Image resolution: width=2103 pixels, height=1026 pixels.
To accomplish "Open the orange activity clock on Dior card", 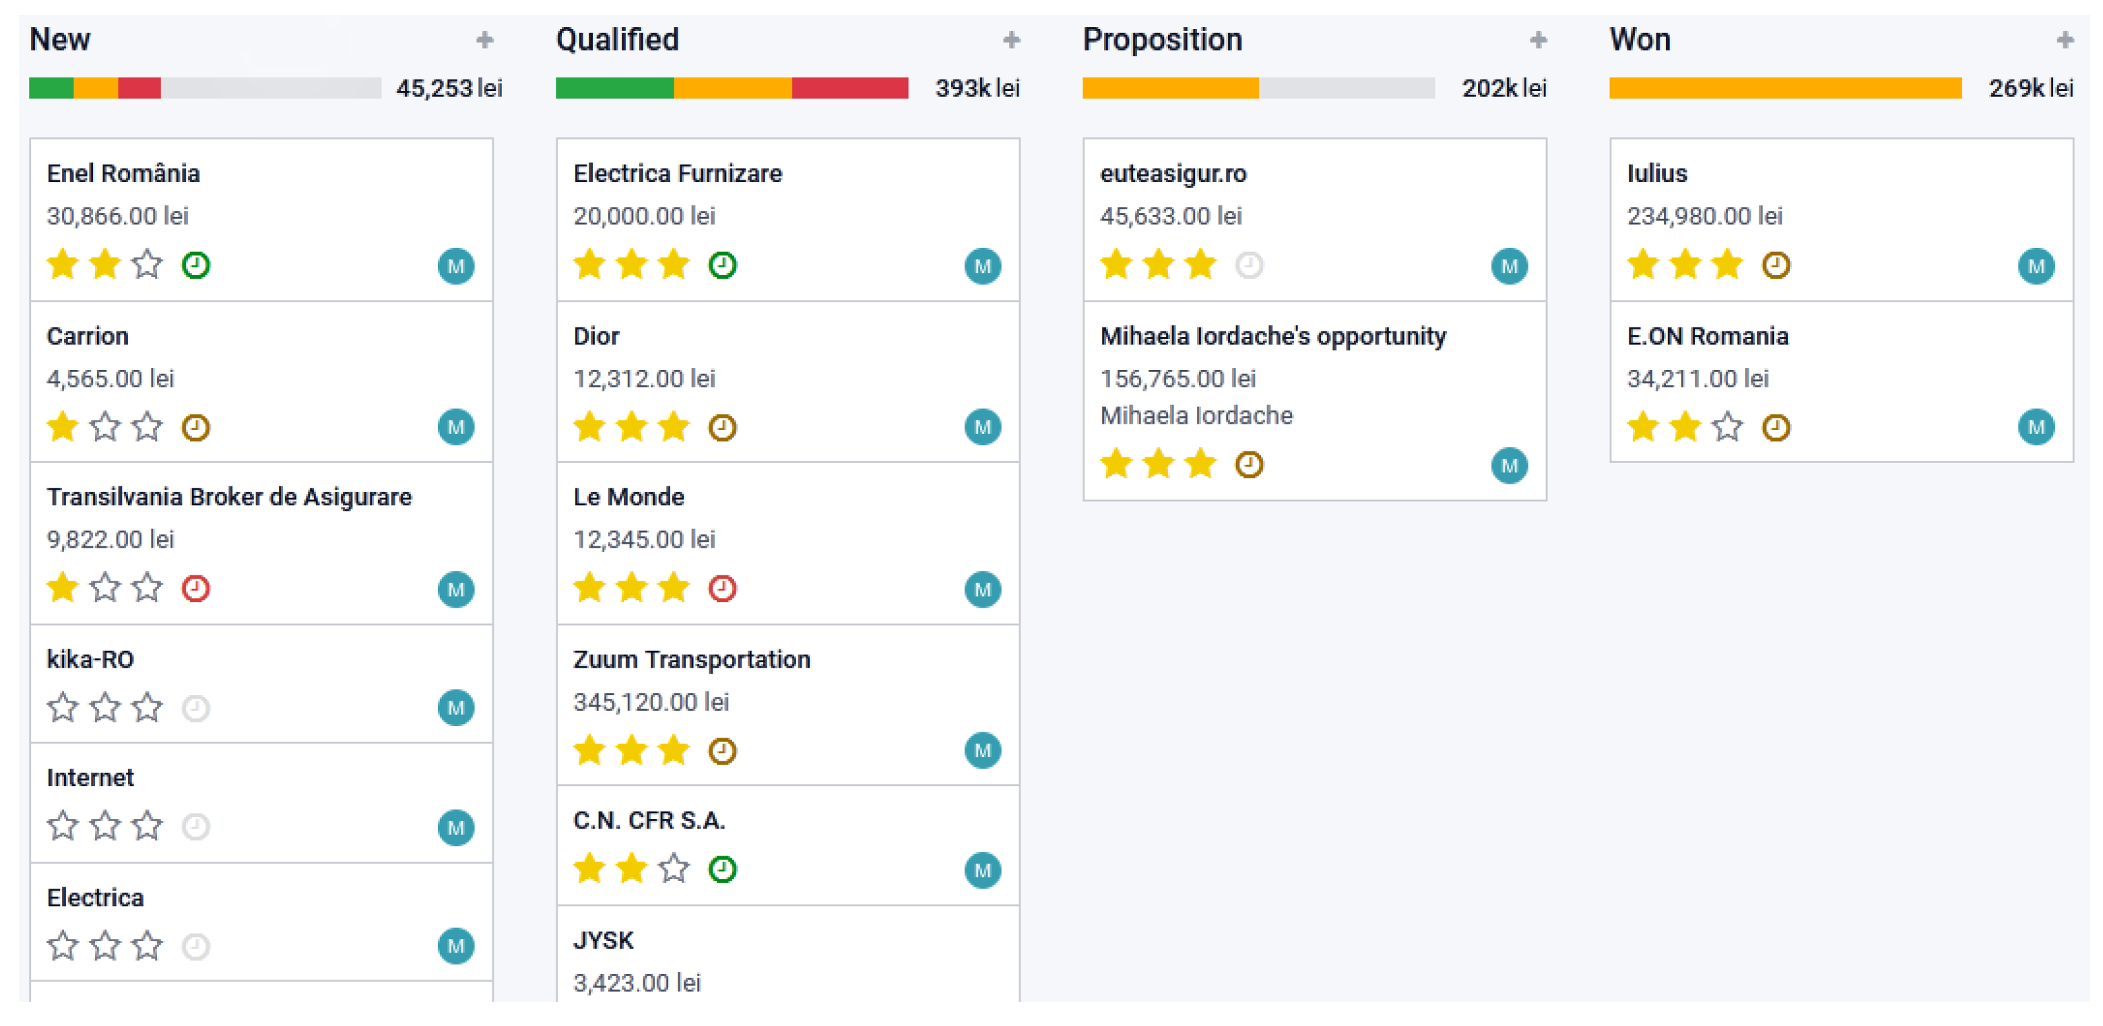I will 723,428.
